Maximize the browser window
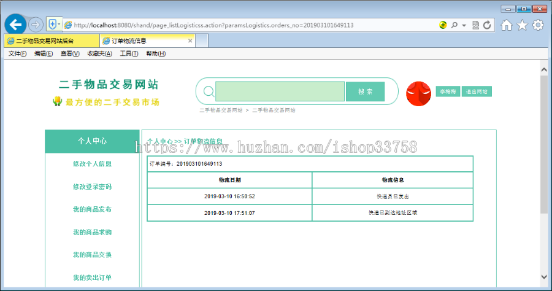552x291 pixels. (x=524, y=9)
